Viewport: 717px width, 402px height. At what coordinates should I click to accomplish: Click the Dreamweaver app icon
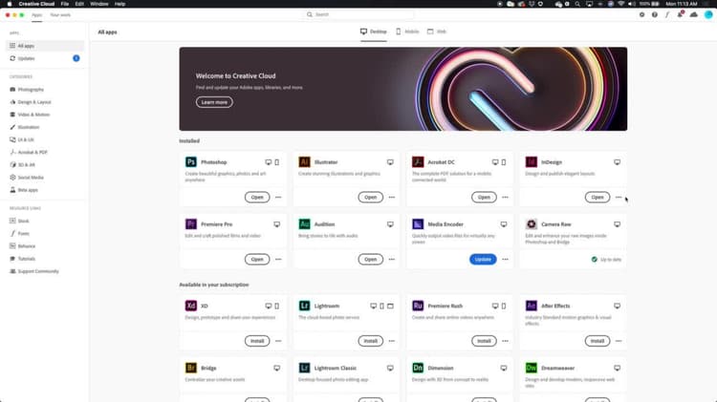point(531,368)
